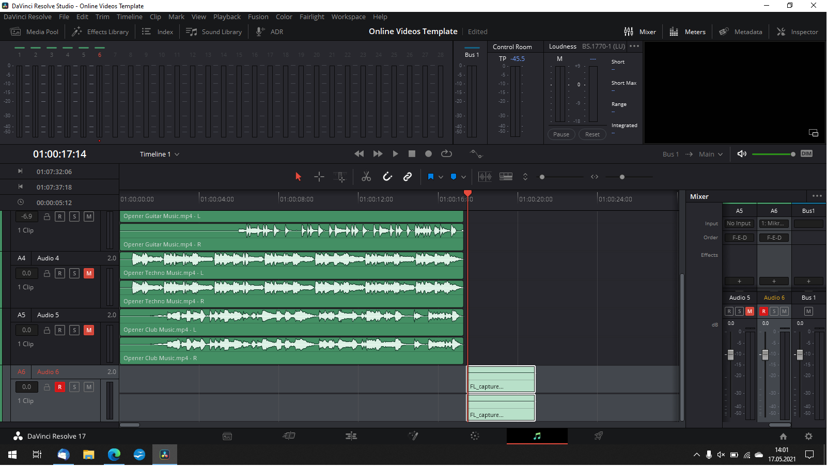Toggle the Meters panel
Viewport: 827px width, 466px height.
pos(688,32)
